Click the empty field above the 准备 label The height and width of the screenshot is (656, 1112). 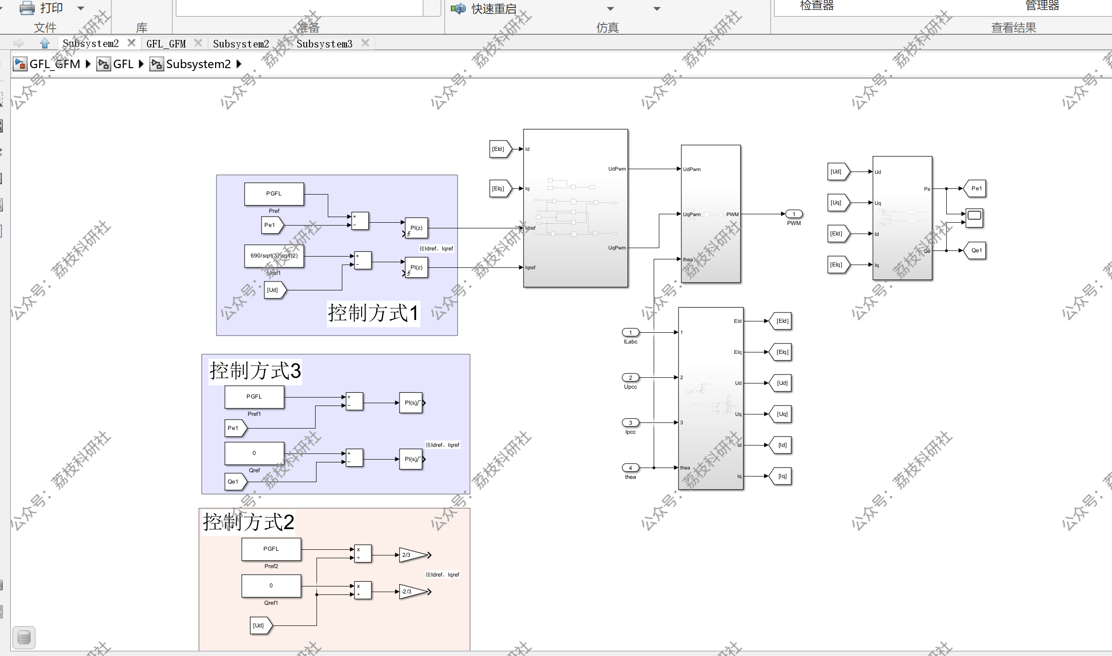(300, 8)
